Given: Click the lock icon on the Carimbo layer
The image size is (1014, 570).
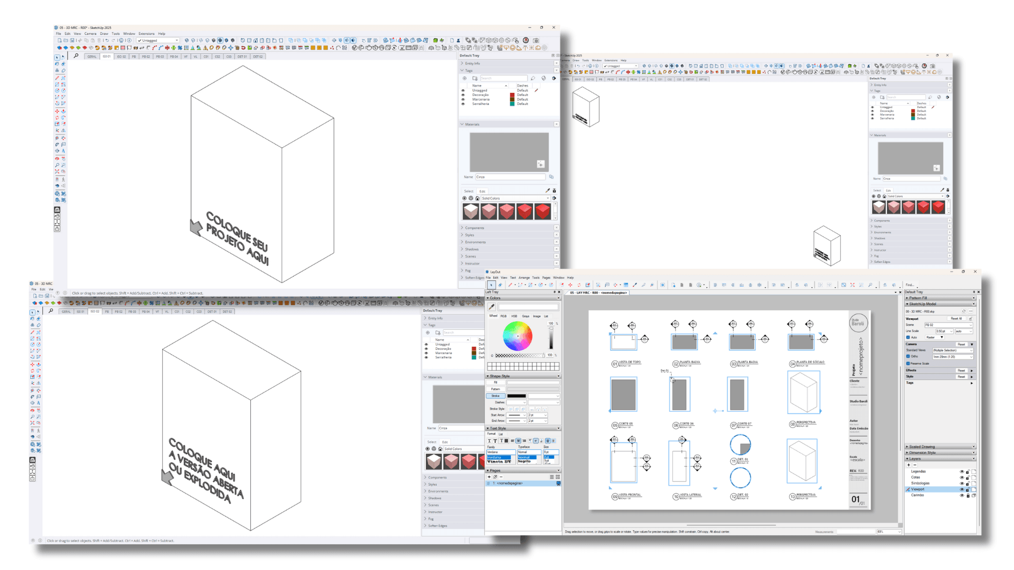Looking at the screenshot, I should (968, 496).
